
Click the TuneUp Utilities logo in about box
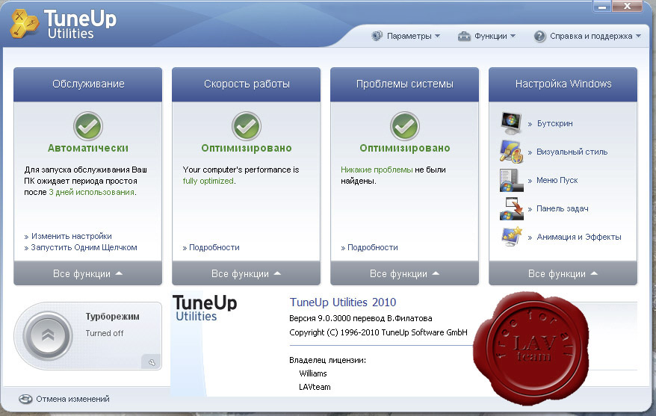click(x=205, y=308)
